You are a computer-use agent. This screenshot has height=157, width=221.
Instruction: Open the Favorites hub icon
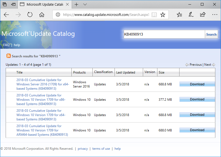[179, 15]
